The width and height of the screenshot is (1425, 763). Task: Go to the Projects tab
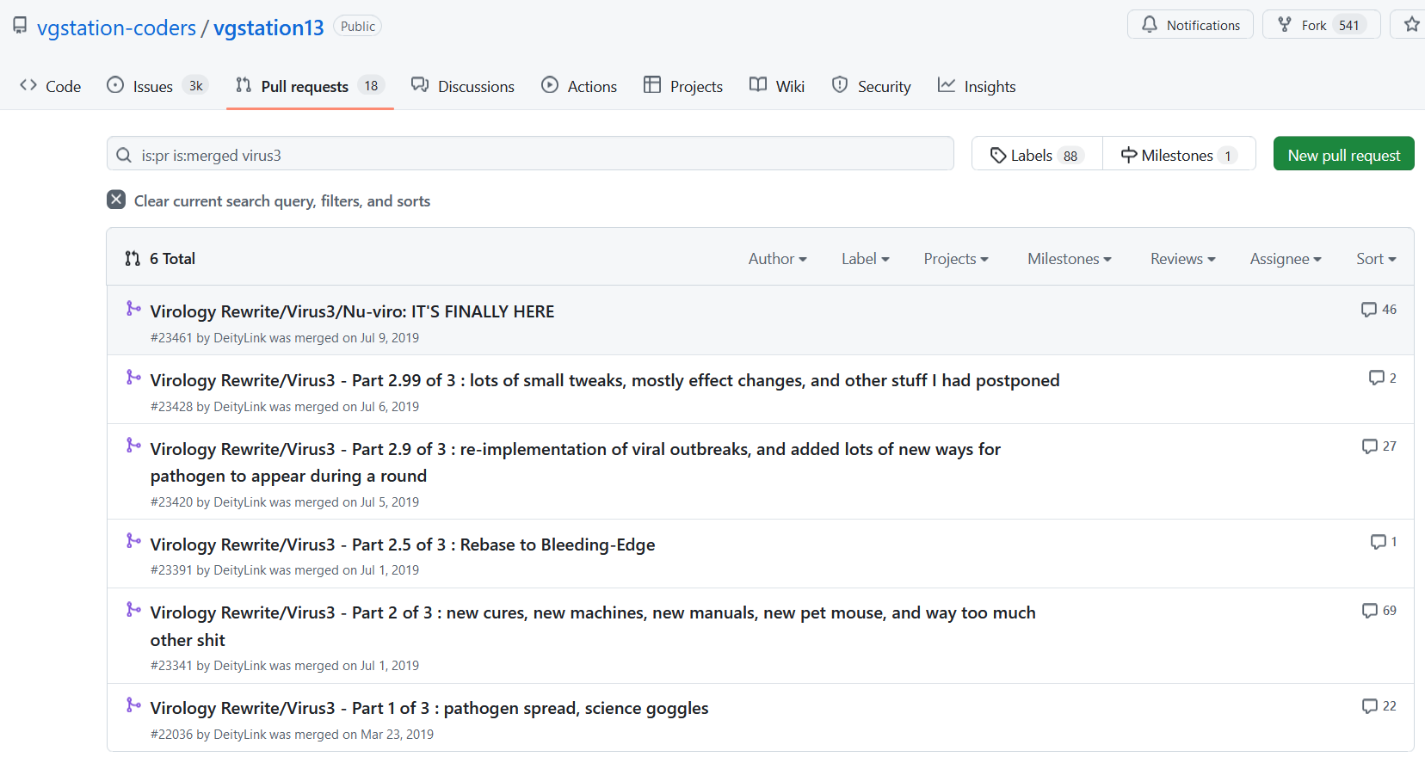point(683,86)
